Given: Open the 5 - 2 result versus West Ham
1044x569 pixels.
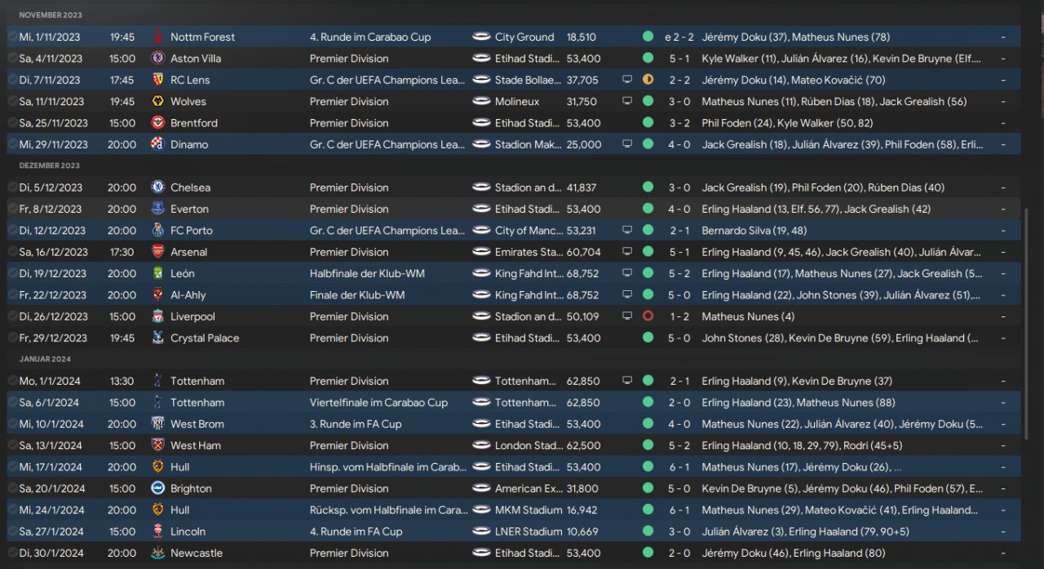Looking at the screenshot, I should click(679, 446).
